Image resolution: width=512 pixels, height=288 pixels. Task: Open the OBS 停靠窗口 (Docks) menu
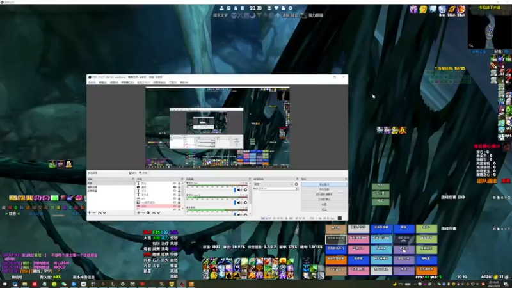(x=127, y=83)
